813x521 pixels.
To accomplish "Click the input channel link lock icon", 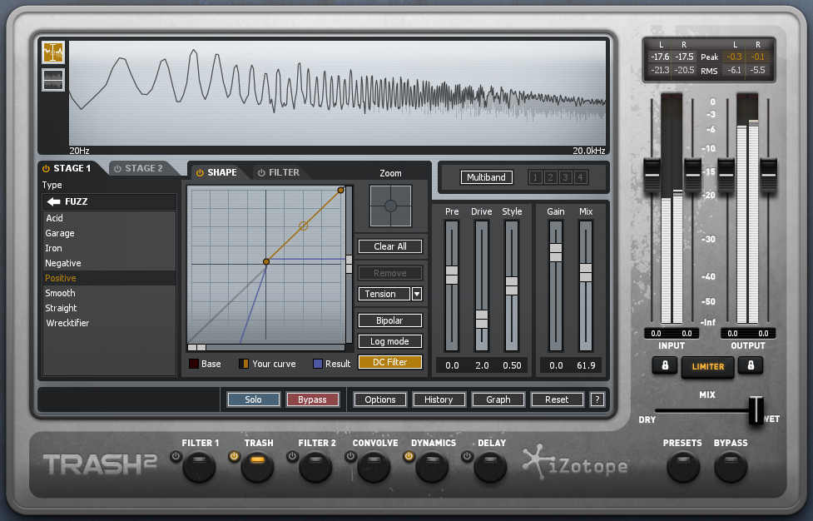I will 664,365.
